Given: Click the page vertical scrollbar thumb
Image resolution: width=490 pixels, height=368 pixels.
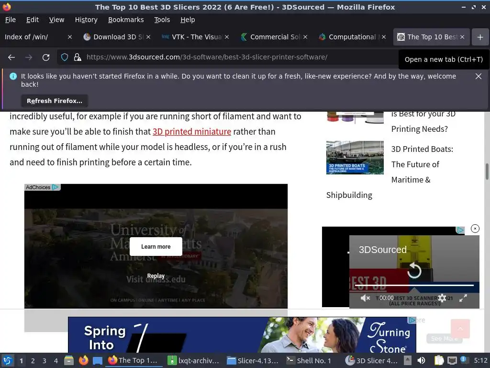Looking at the screenshot, I should [487, 171].
